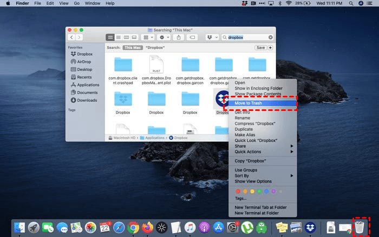
Task: Select the "Dropbox" search scope
Action: pos(155,48)
